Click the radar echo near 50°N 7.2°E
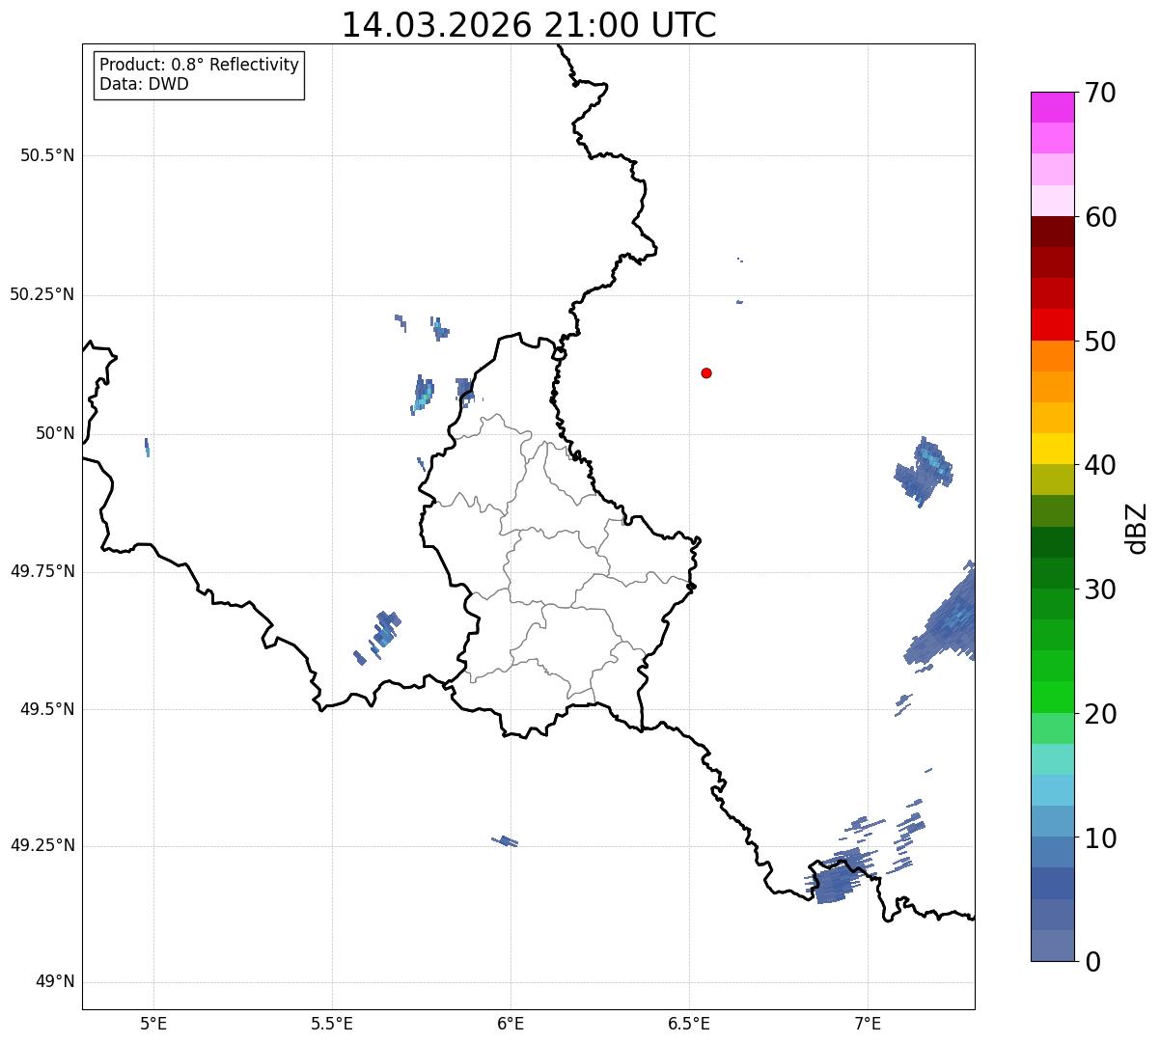 [925, 470]
